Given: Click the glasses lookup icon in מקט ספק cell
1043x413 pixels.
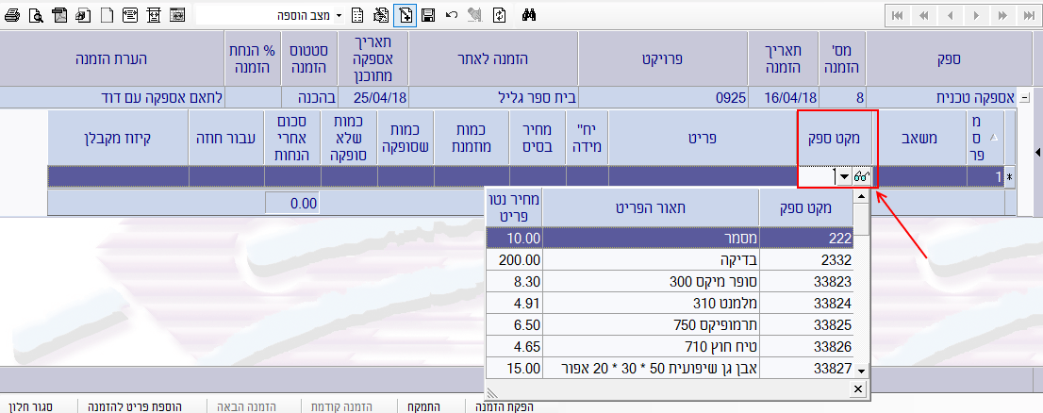Looking at the screenshot, I should 861,176.
